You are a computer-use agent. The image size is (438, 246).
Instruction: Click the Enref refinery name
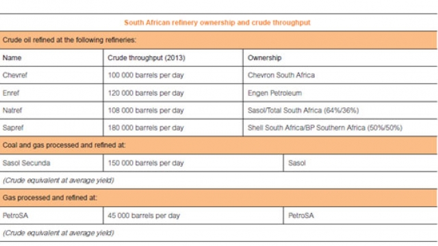(x=11, y=93)
